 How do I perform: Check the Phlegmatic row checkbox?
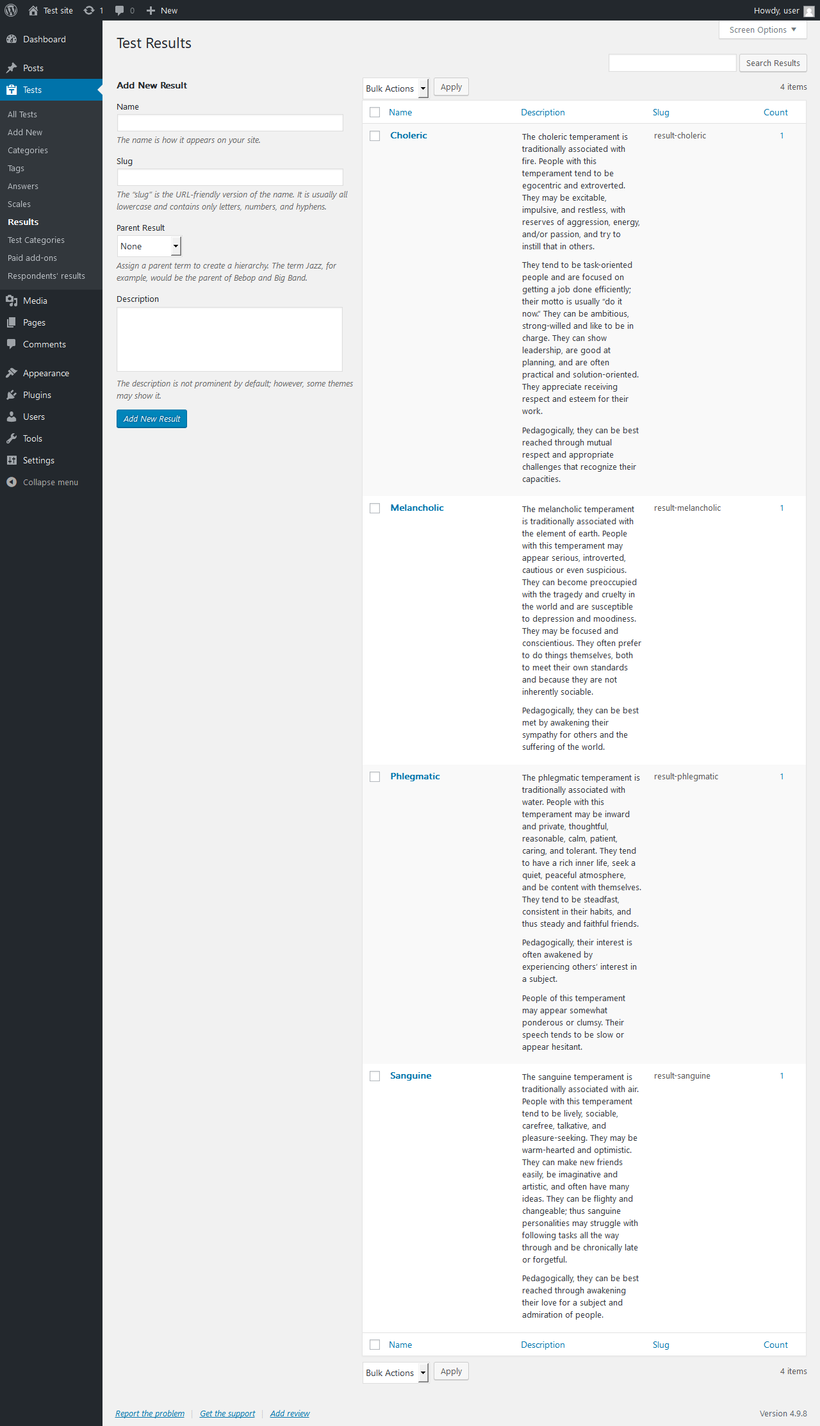click(375, 777)
